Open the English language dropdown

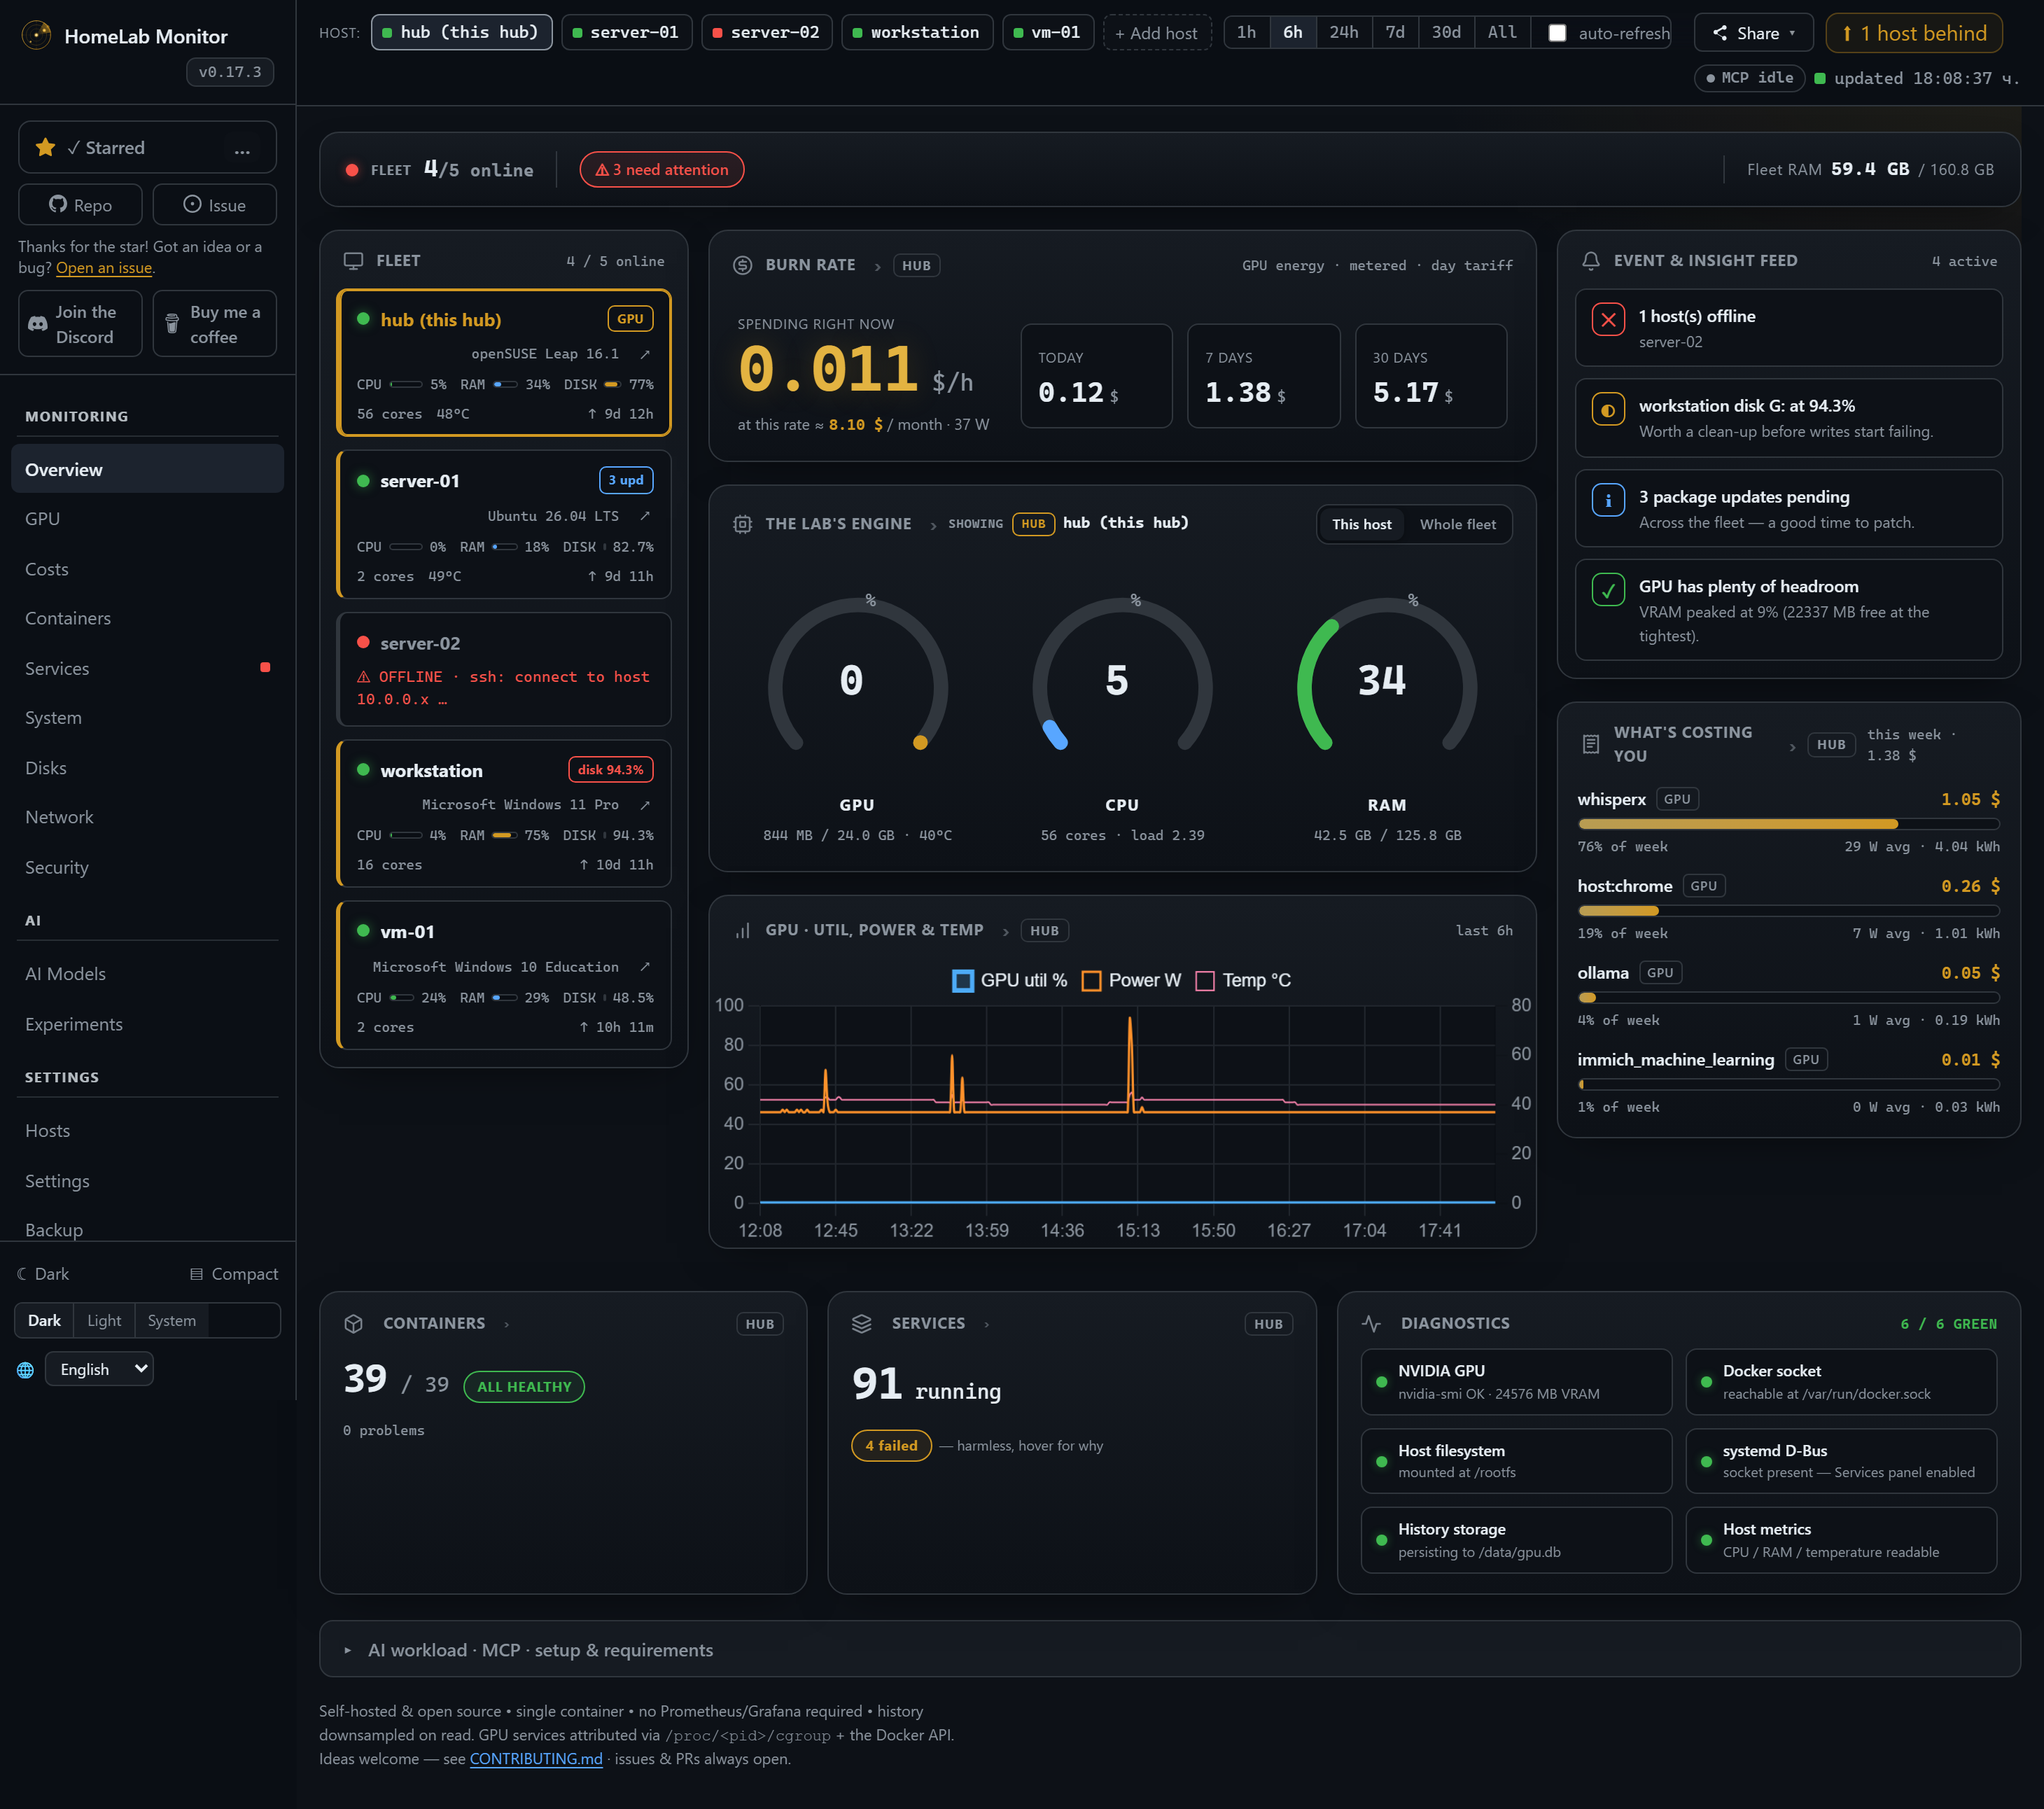point(99,1370)
